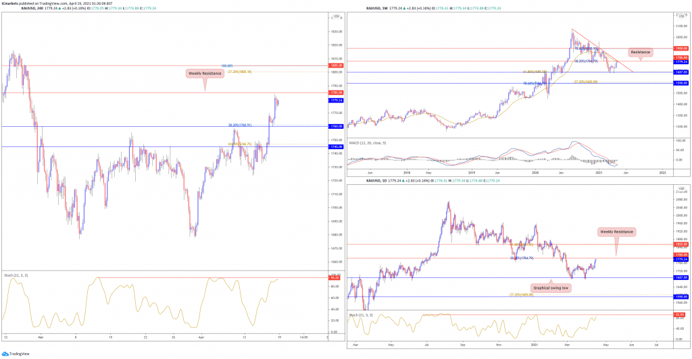The width and height of the screenshot is (692, 359).
Task: Open USD currency selector on the 240 chart
Action: 336,15
